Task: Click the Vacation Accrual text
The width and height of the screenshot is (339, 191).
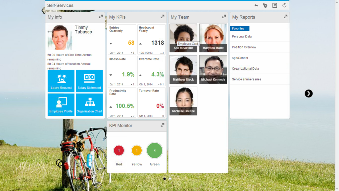Action: 69,66
